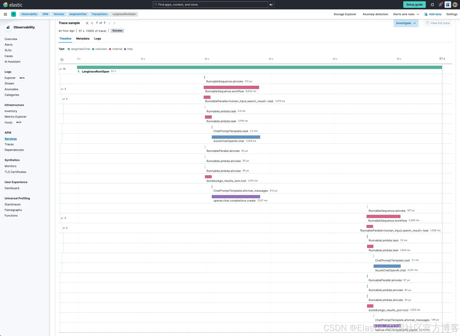Click RunnableParallel.ainvoke 67 µs span label
The height and width of the screenshot is (336, 460).
coord(385,280)
